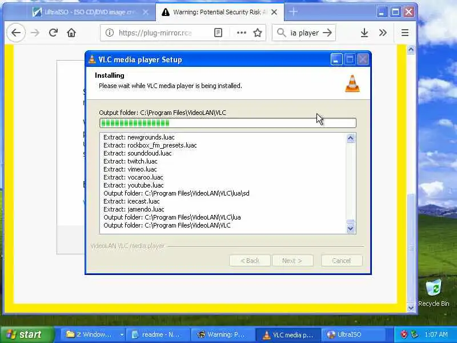This screenshot has width=457, height=343.
Task: Select log line 'Extract: vocaroo.luac'
Action: [133, 177]
